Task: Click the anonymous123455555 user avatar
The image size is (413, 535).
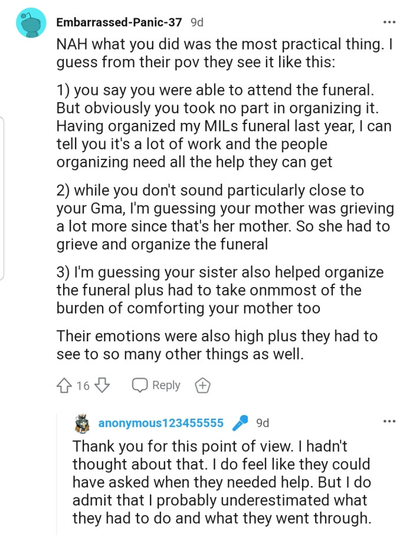Action: (x=83, y=423)
